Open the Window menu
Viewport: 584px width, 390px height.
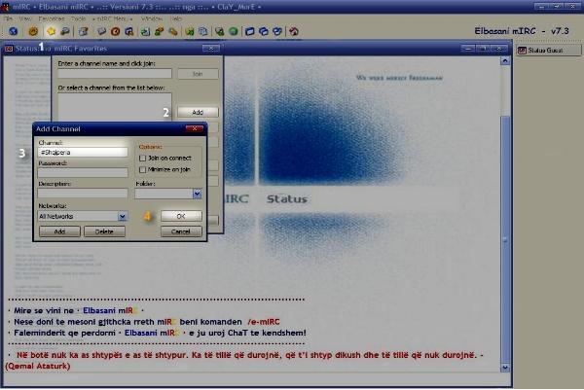152,18
